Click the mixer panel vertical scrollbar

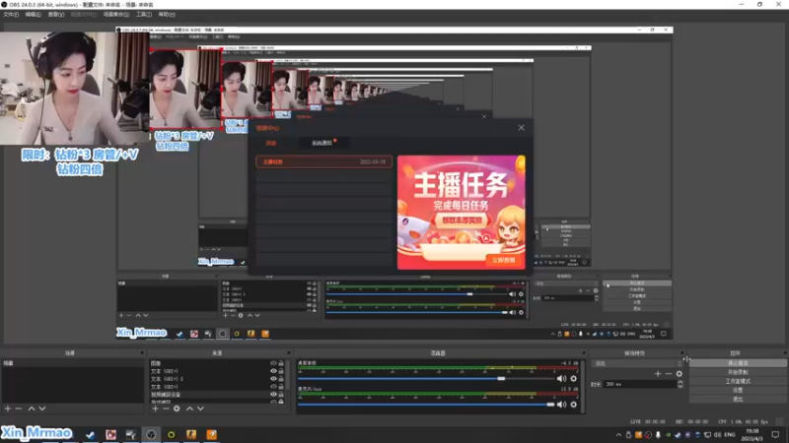coord(583,386)
